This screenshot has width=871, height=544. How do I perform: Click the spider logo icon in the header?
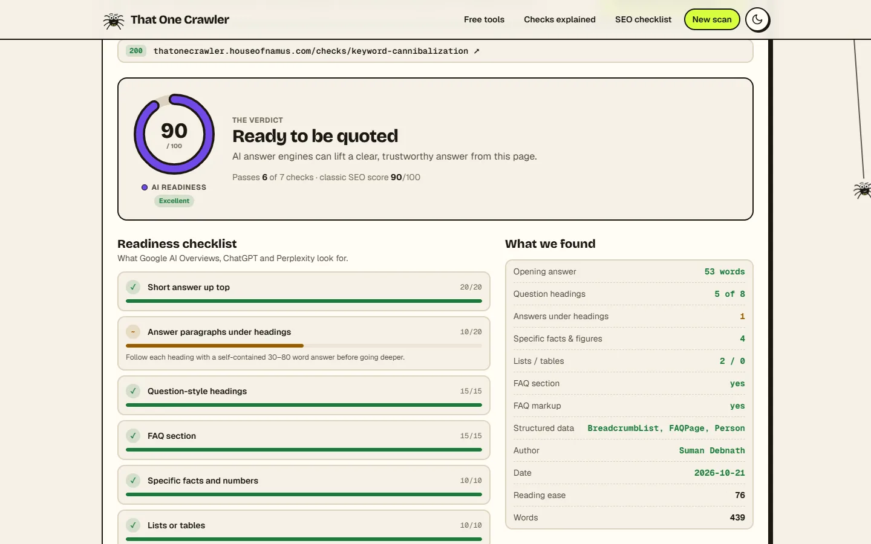point(114,21)
